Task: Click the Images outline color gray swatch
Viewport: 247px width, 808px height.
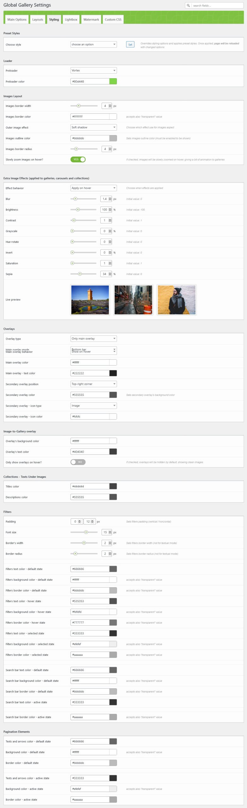Action: [x=113, y=138]
